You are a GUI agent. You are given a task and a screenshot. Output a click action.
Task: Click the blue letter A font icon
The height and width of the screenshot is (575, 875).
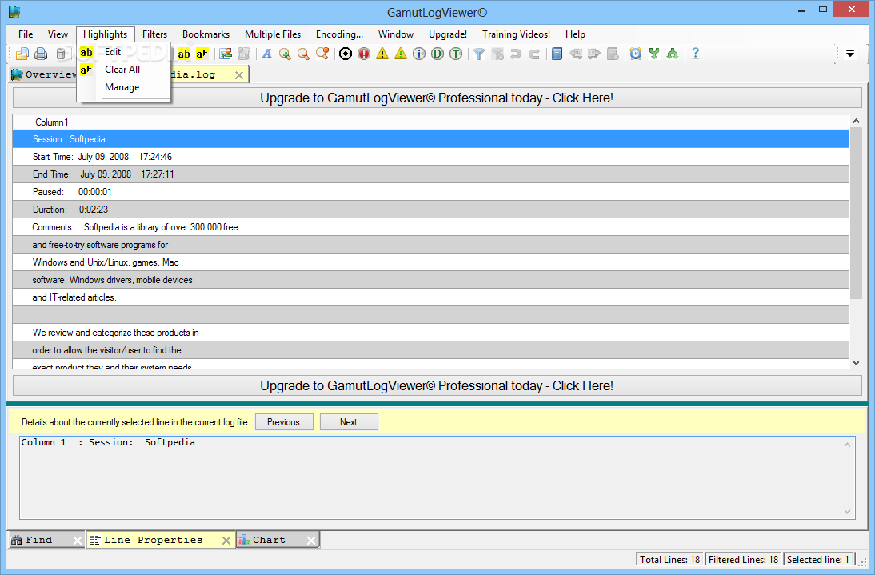(267, 54)
